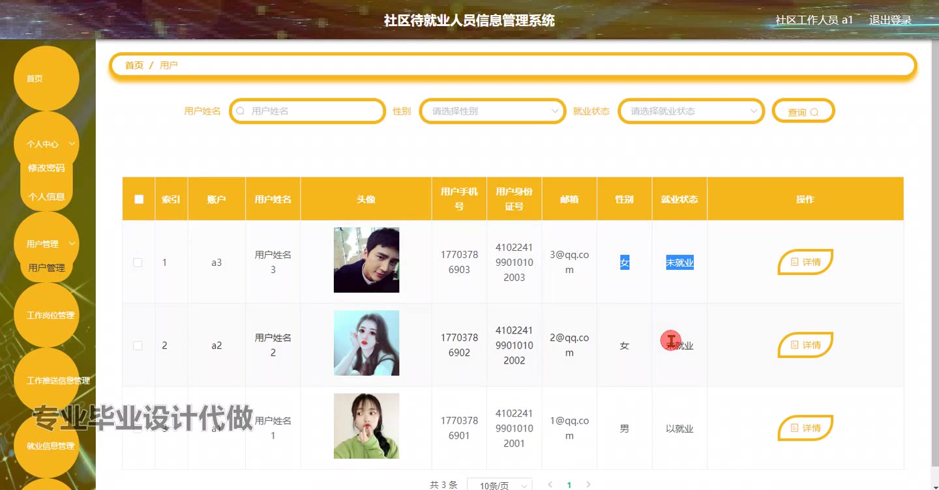Click phone number 17703786903
Image resolution: width=939 pixels, height=490 pixels.
[x=459, y=262]
